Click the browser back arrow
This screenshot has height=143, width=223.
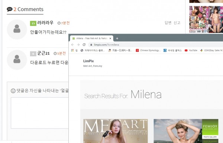(72, 45)
